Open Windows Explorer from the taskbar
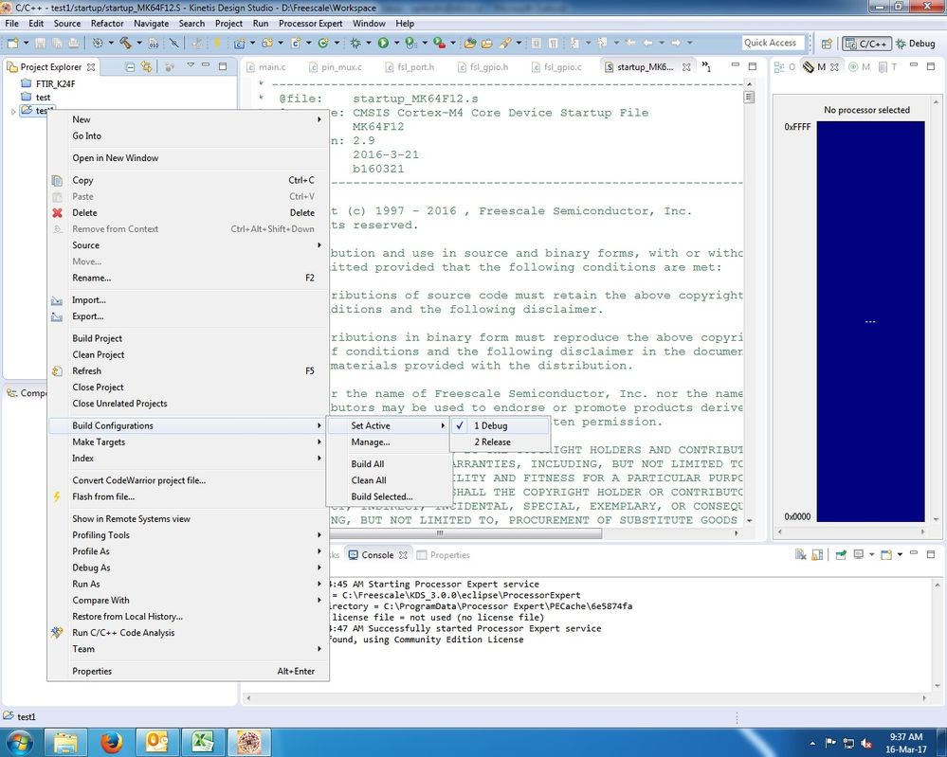This screenshot has height=757, width=947. click(x=65, y=742)
